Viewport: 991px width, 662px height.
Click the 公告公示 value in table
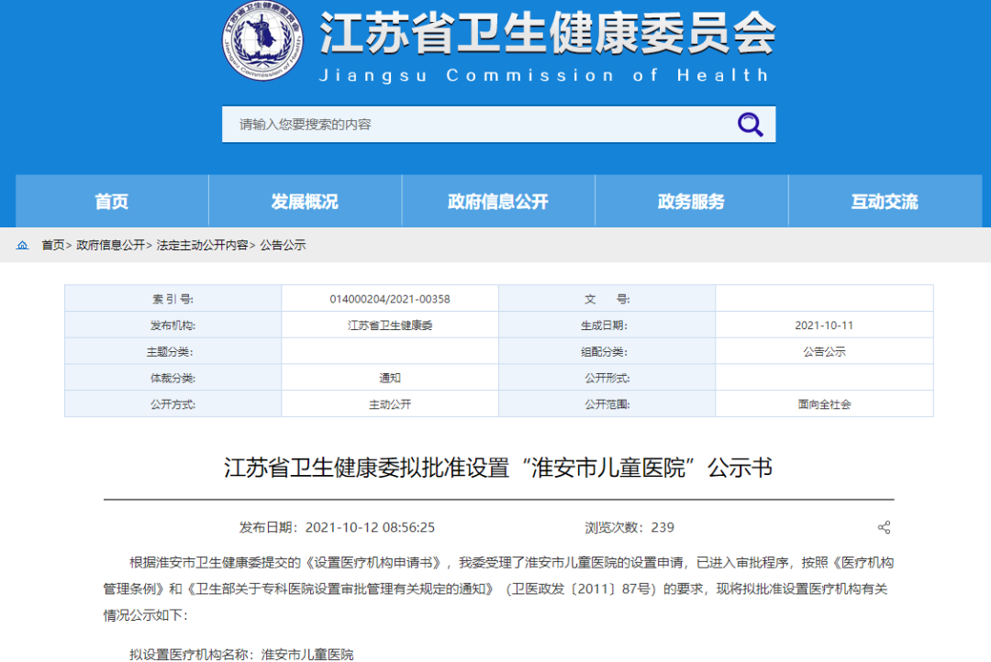click(x=824, y=352)
